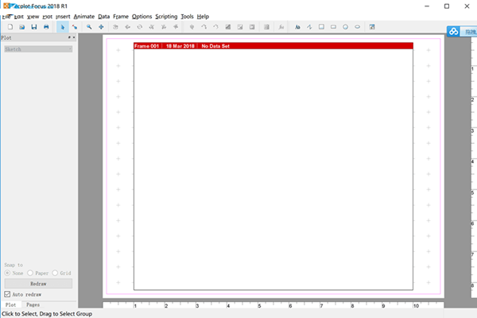The image size is (477, 318).
Task: Click the 'No Data Set' header text
Action: tap(215, 46)
